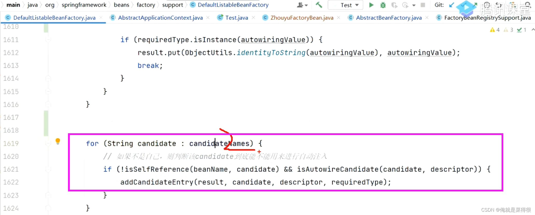Toggle fold marker at line 1621

48,169
